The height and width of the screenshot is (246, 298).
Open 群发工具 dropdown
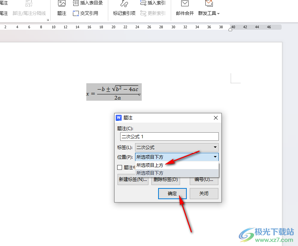209,8
